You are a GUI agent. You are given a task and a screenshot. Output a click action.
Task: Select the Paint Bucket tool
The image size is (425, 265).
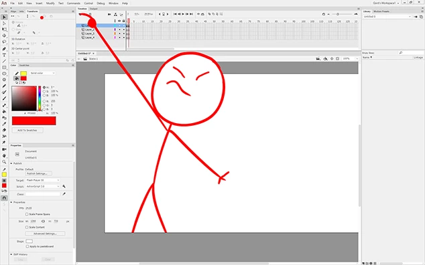point(4,112)
